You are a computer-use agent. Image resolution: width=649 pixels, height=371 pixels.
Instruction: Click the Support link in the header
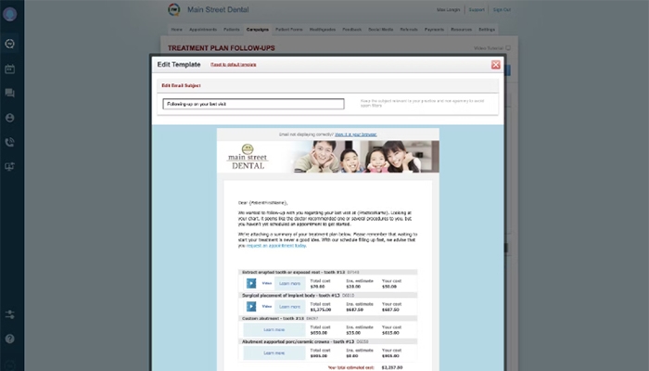(x=477, y=9)
